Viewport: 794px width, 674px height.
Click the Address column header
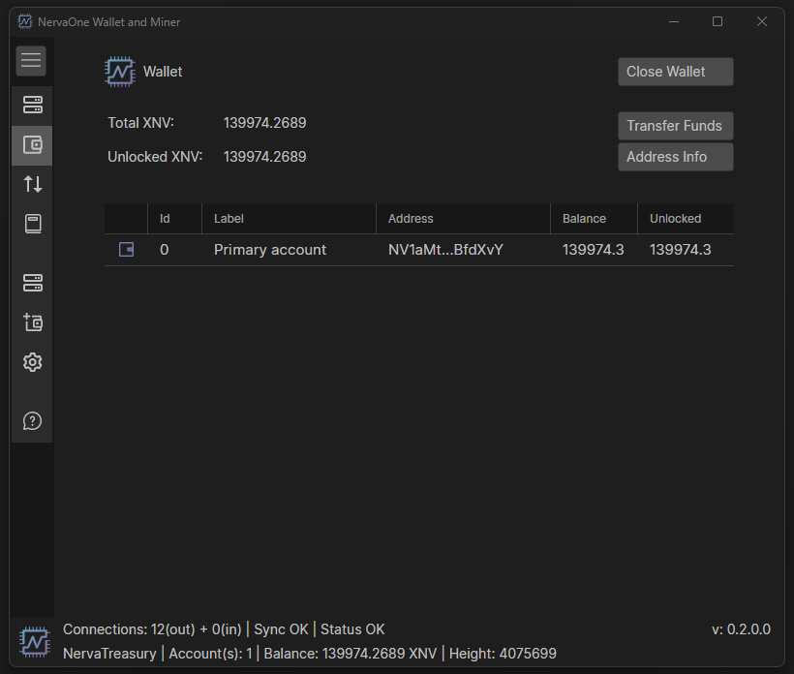pyautogui.click(x=411, y=219)
